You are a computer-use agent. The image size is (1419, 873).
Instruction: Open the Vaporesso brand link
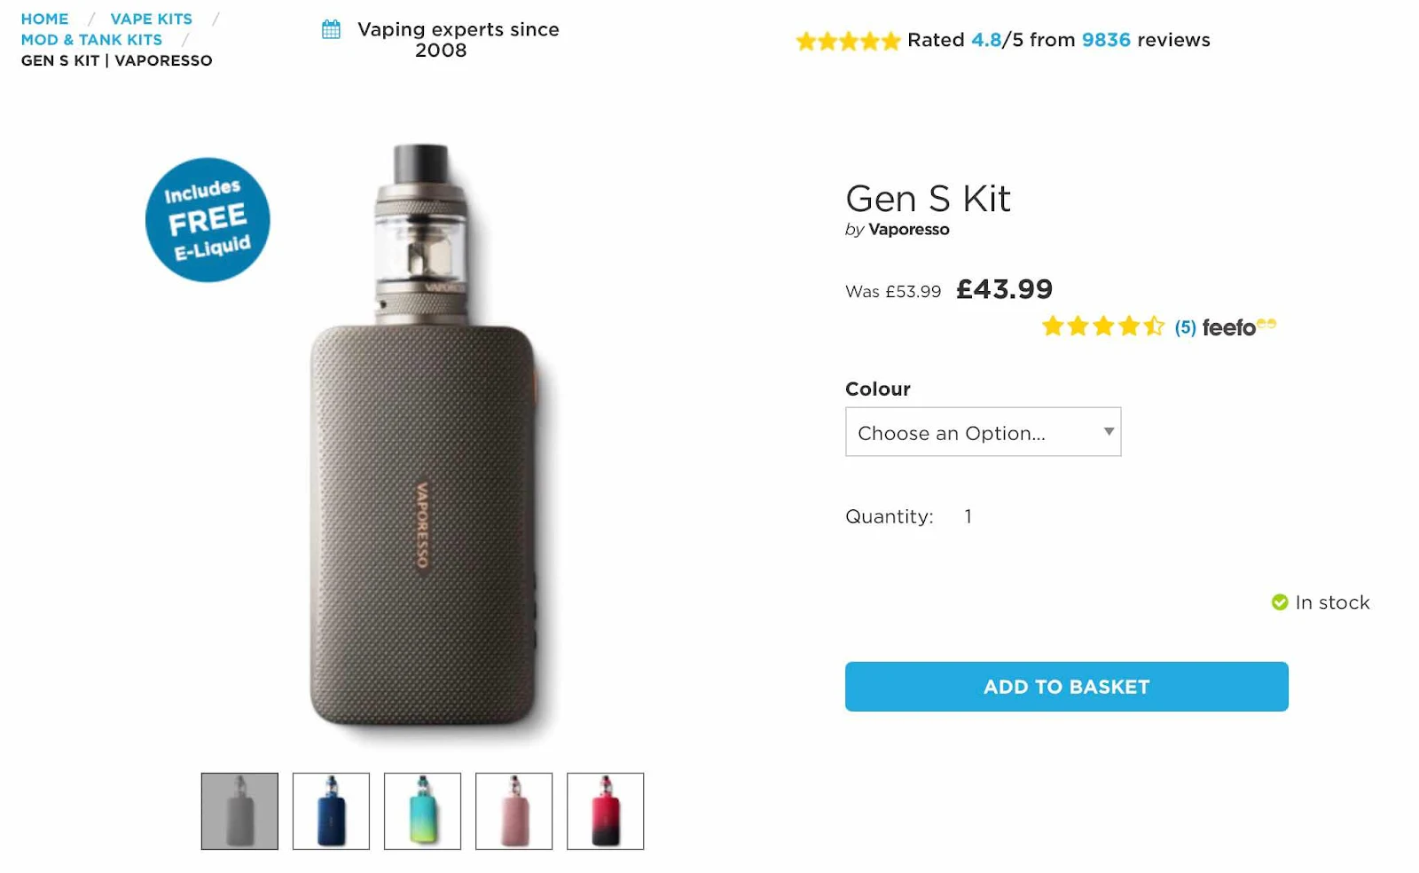tap(908, 230)
